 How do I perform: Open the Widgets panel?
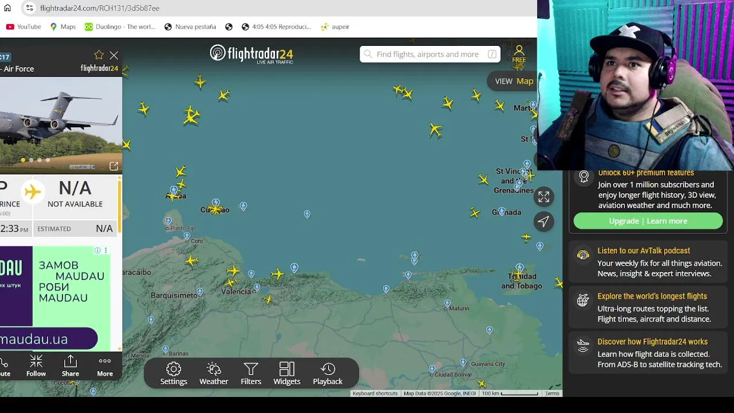coord(287,373)
